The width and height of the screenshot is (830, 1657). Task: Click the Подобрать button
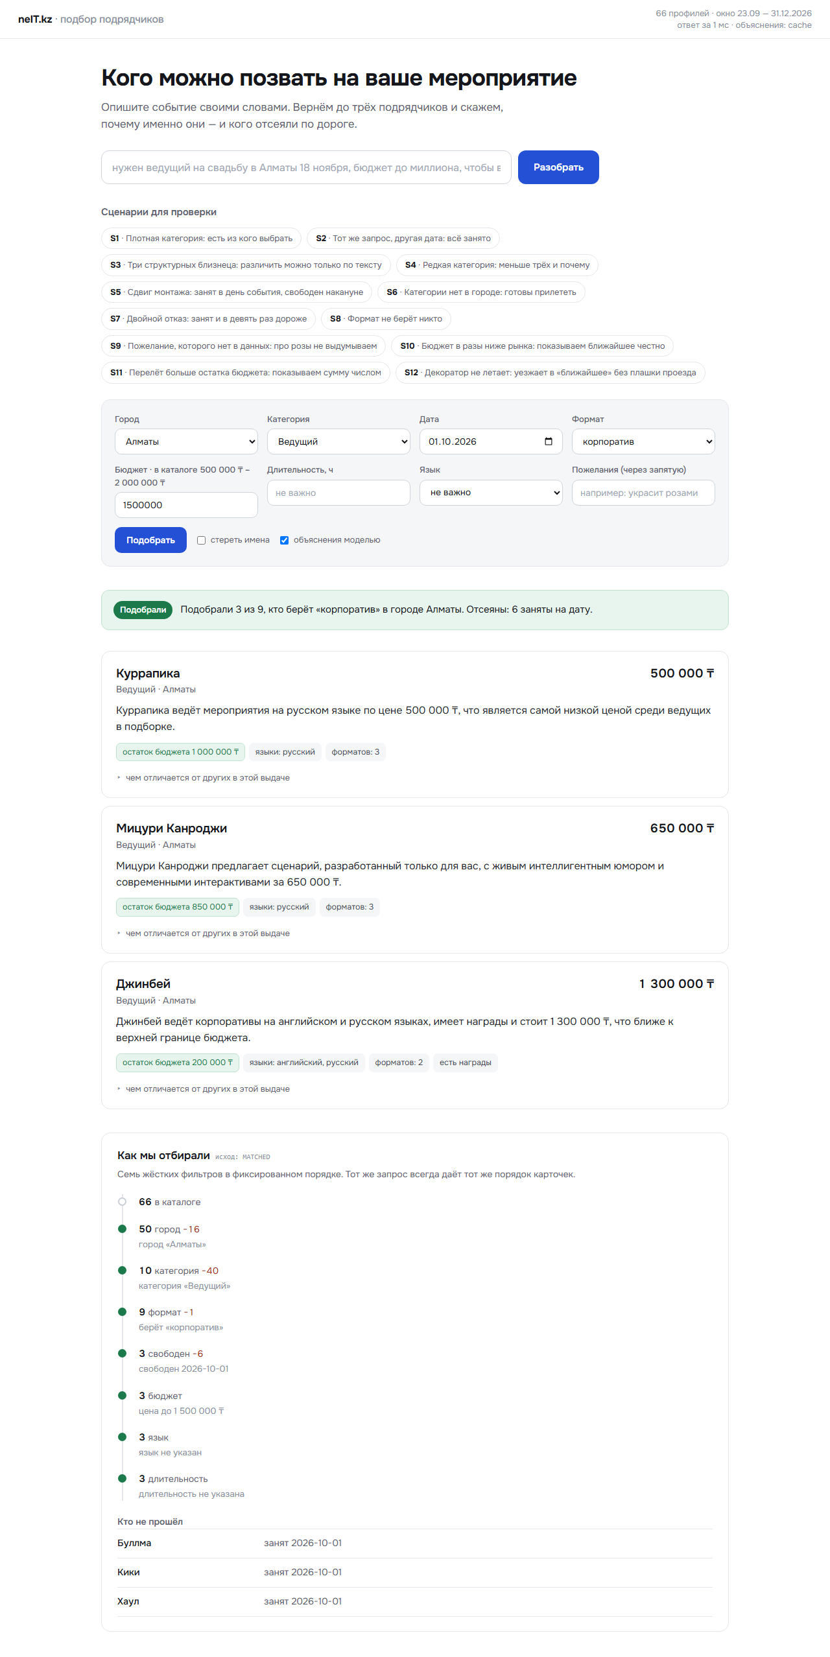click(x=150, y=540)
